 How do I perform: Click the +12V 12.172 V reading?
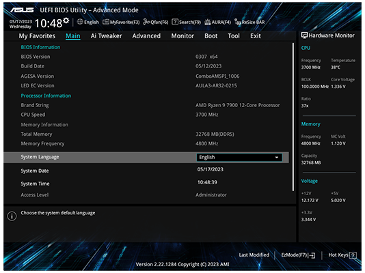[310, 201]
